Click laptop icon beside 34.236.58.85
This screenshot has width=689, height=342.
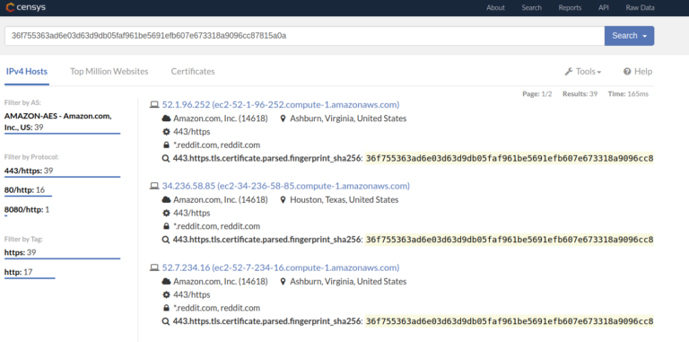[154, 186]
